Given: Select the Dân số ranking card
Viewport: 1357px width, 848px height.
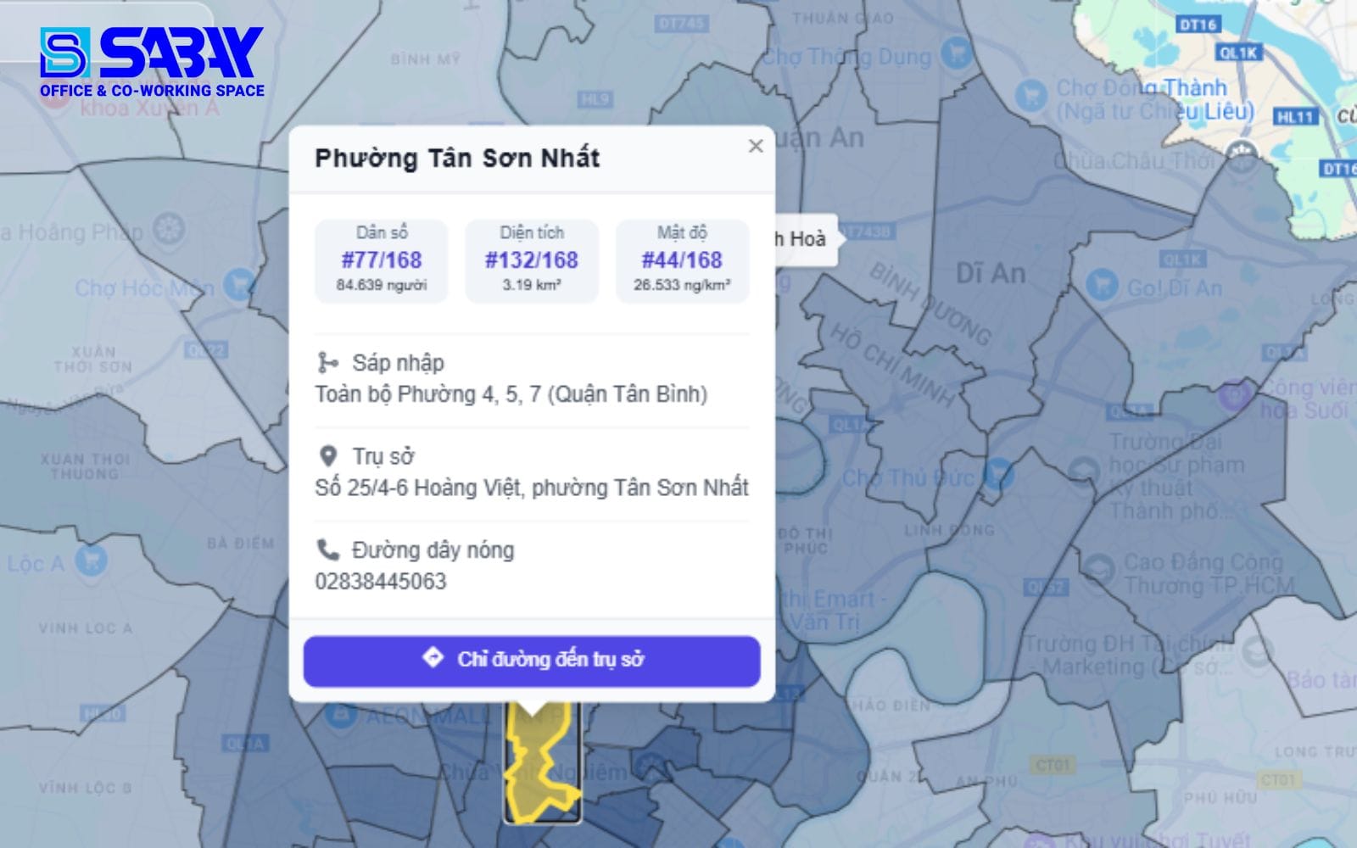Looking at the screenshot, I should (x=383, y=259).
